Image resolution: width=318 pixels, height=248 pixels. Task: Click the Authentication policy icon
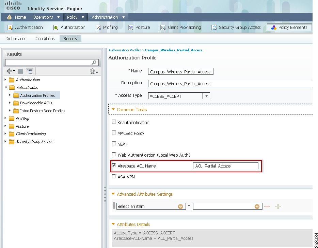coord(10,28)
